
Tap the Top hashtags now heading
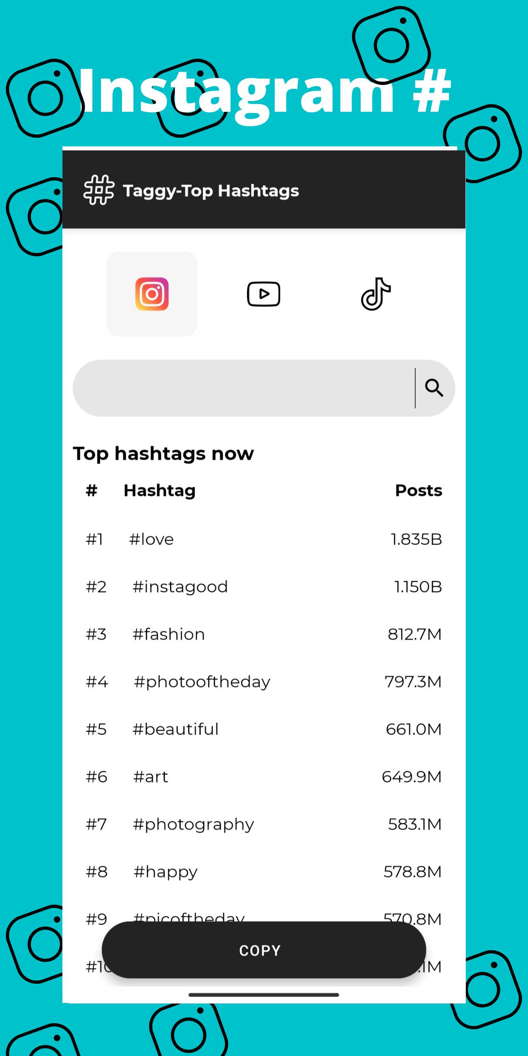pos(163,454)
